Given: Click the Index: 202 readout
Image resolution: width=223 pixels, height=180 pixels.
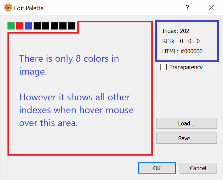Looking at the screenshot, I should coord(175,31).
